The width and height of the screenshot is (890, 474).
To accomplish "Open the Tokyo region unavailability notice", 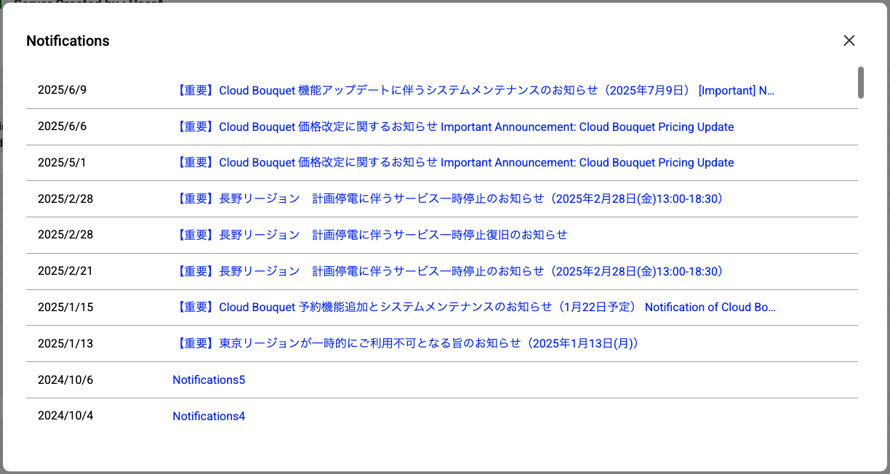I will click(404, 343).
